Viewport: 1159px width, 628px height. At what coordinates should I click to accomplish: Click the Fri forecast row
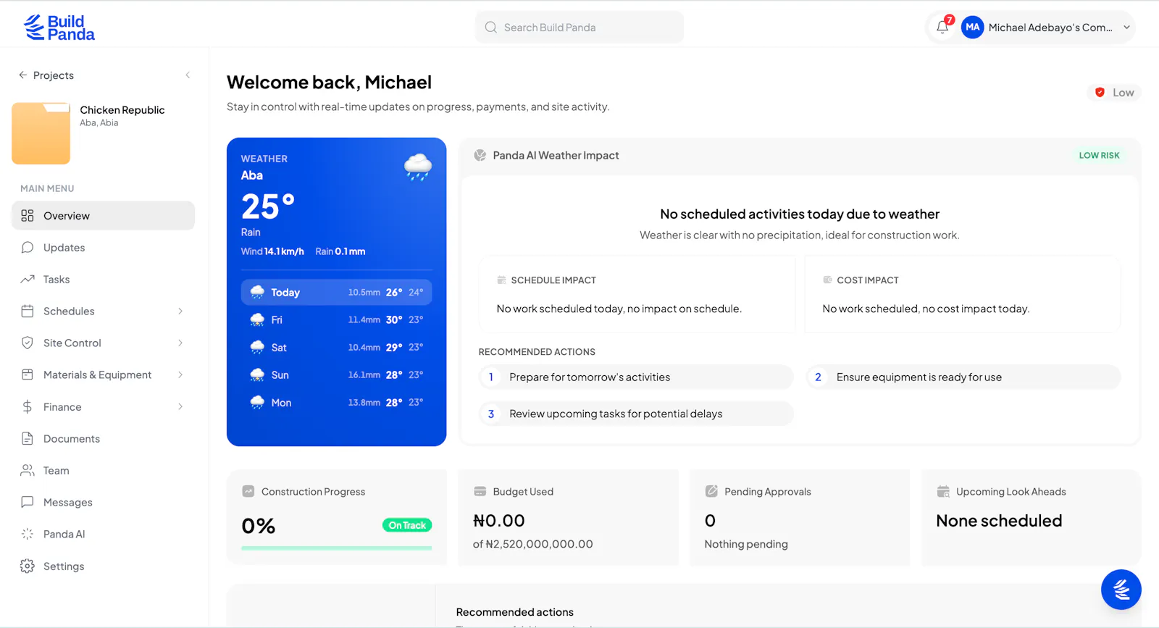(x=336, y=320)
